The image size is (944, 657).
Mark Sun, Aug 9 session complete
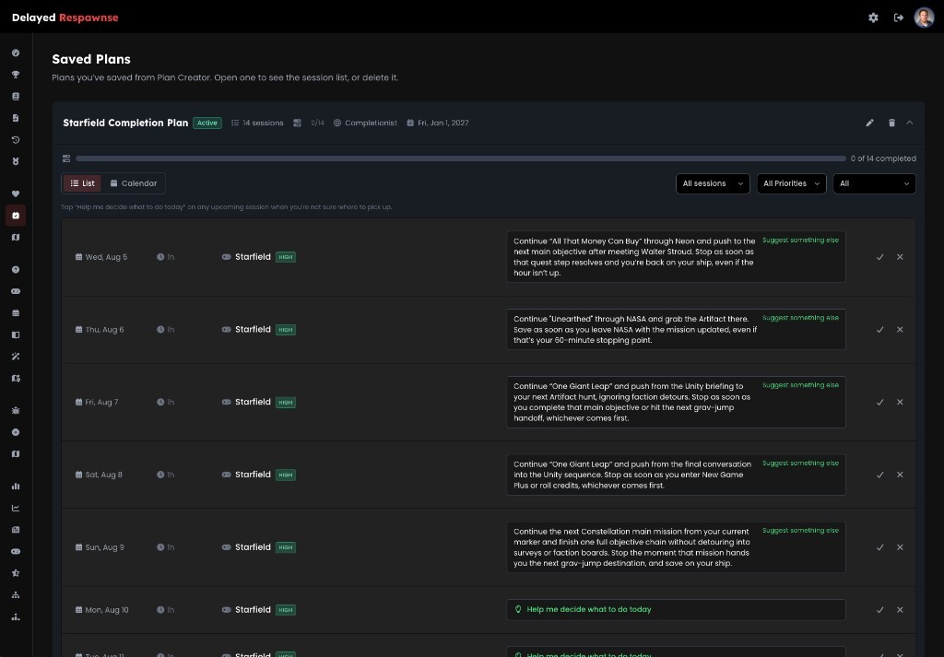tap(879, 547)
